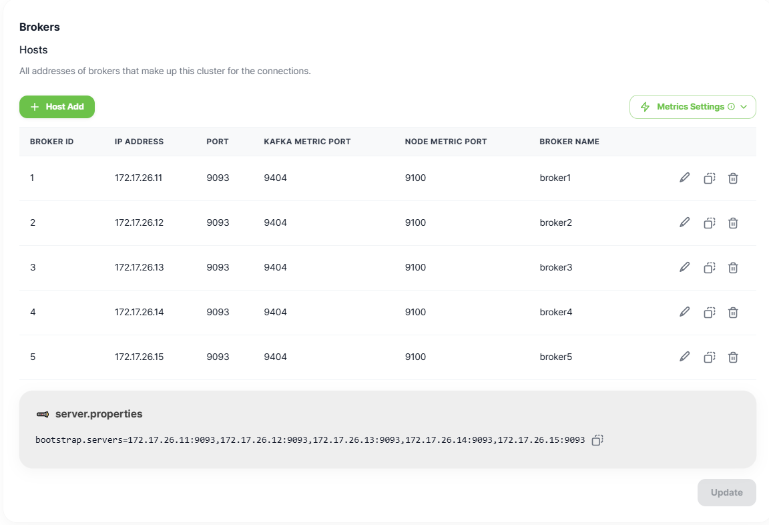Copy the broker5 row entry

[x=709, y=357]
